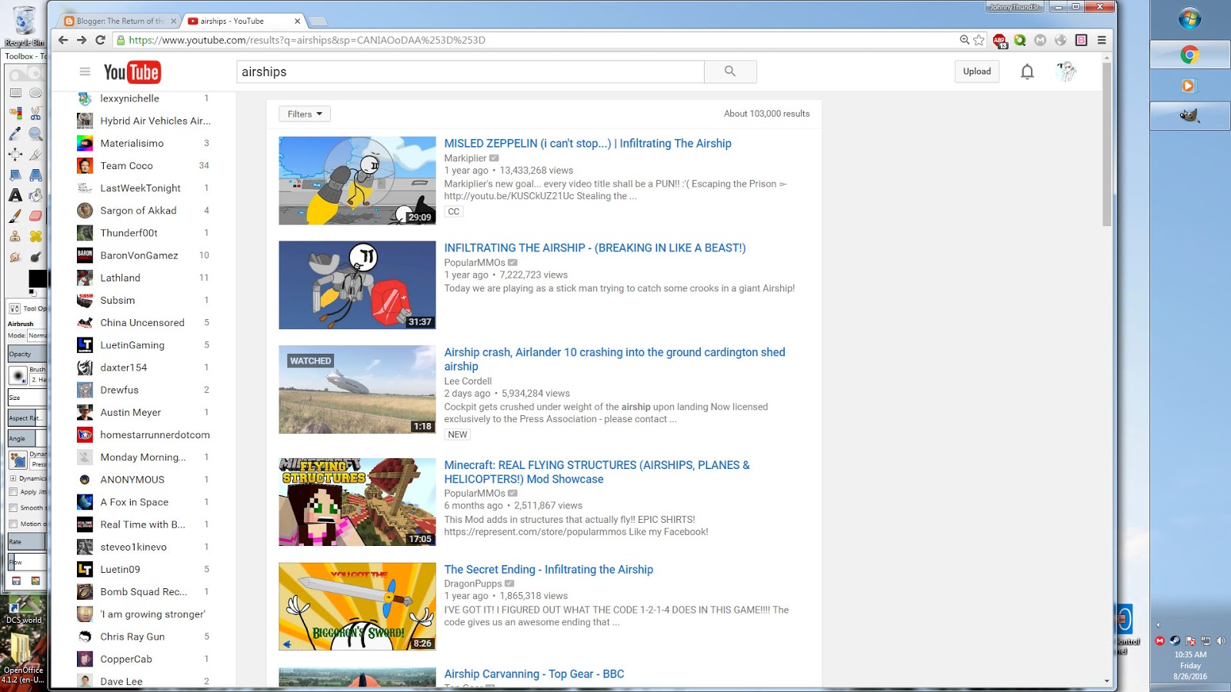Pick the Clone stamp tool in GIMP Toolbox

[x=15, y=237]
